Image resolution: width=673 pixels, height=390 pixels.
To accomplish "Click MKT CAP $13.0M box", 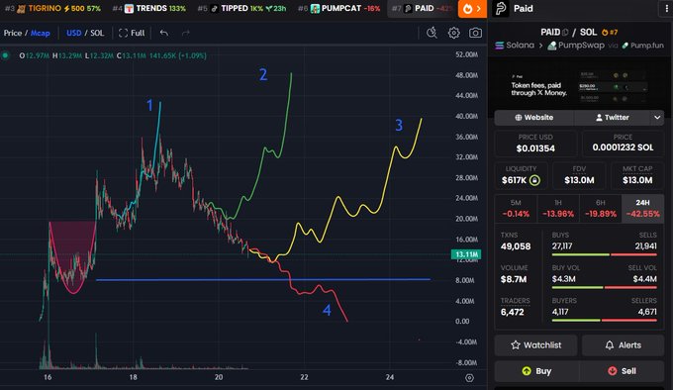I will 637,175.
